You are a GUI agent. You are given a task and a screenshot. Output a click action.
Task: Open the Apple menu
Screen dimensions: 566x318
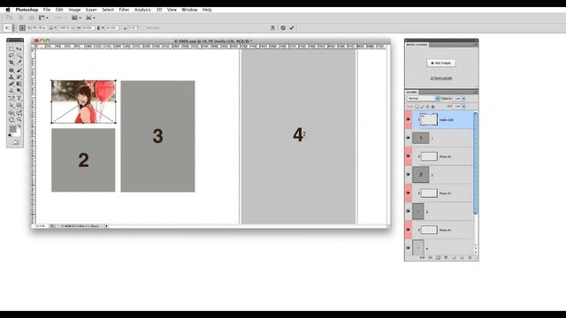pos(8,10)
